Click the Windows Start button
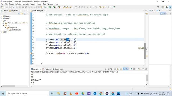The width and height of the screenshot is (172, 96). point(3,94)
